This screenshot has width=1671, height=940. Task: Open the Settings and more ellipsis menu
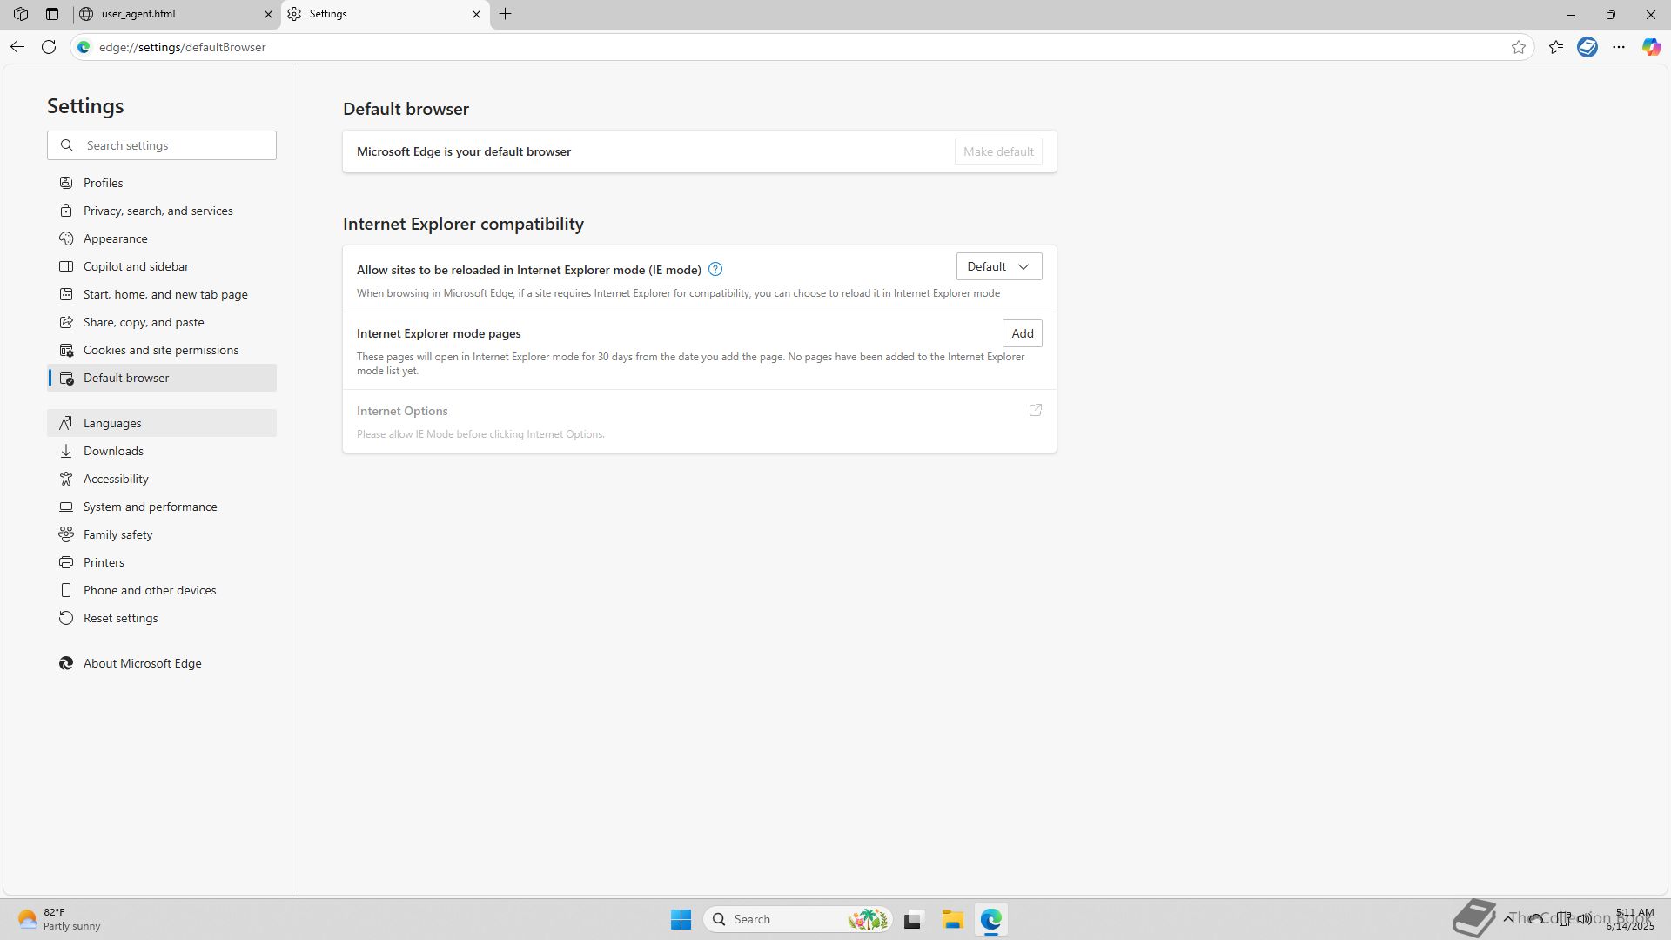coord(1619,47)
